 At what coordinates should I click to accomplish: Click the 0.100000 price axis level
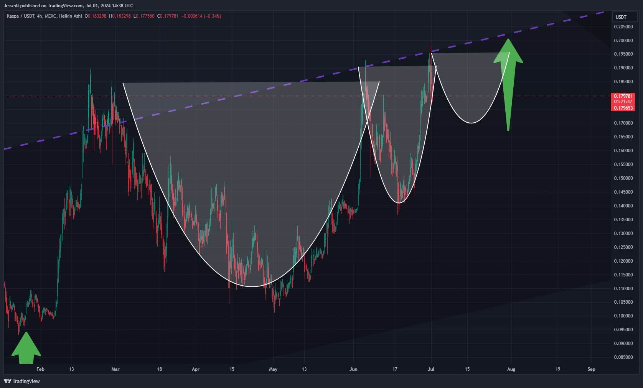pos(623,316)
